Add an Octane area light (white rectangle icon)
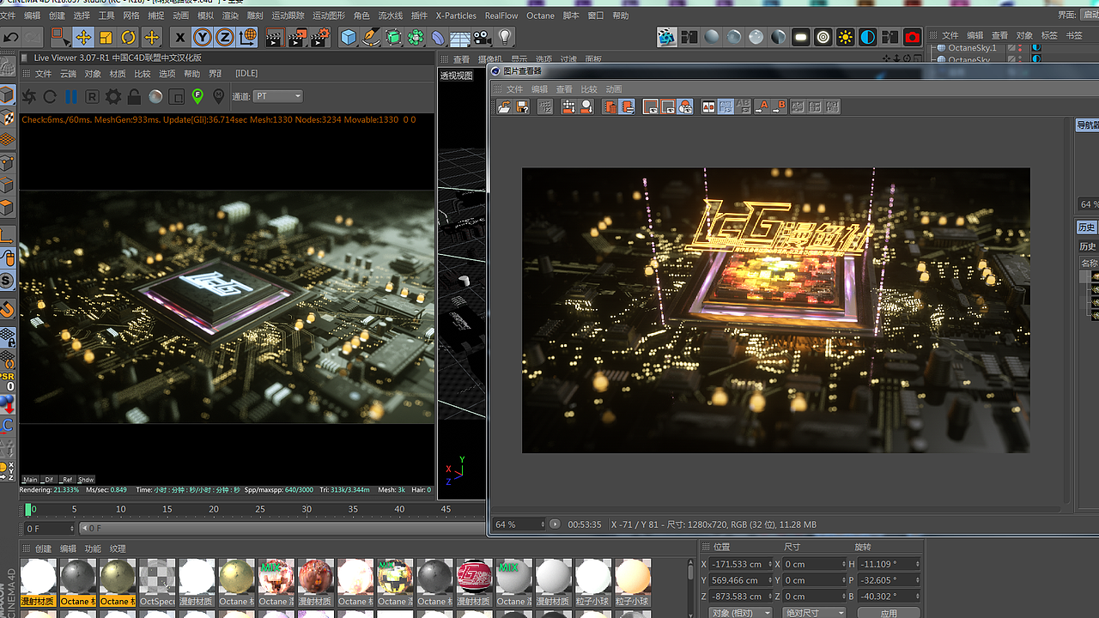 click(801, 37)
